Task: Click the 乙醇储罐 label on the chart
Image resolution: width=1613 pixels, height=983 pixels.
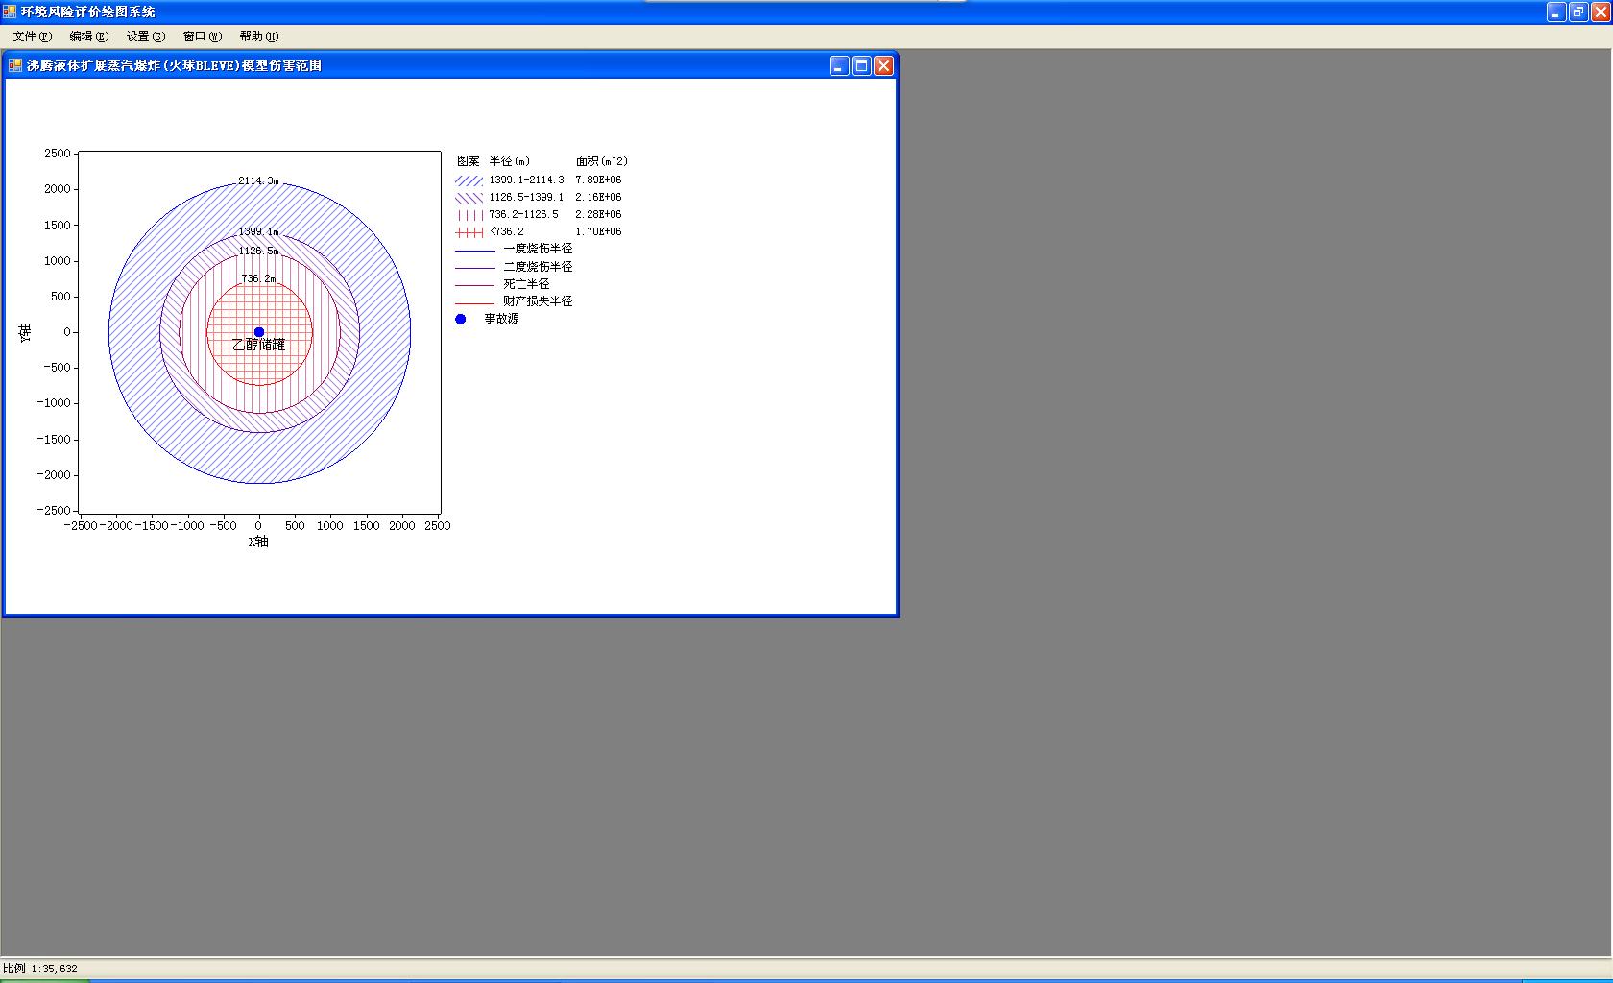Action: [x=259, y=345]
